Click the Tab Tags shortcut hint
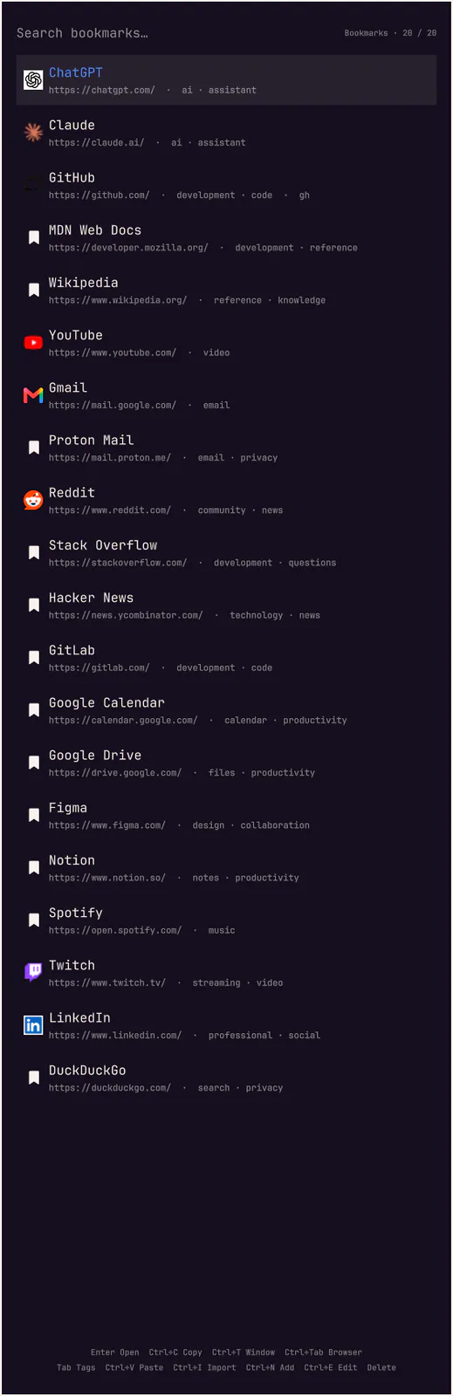The height and width of the screenshot is (1396, 453). tap(76, 1367)
